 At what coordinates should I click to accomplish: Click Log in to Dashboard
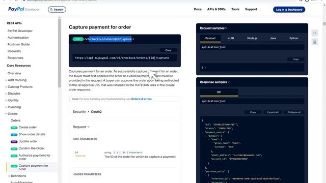click(289, 10)
